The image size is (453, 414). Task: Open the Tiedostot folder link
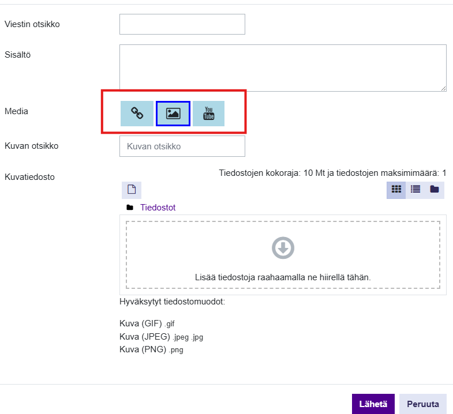158,208
